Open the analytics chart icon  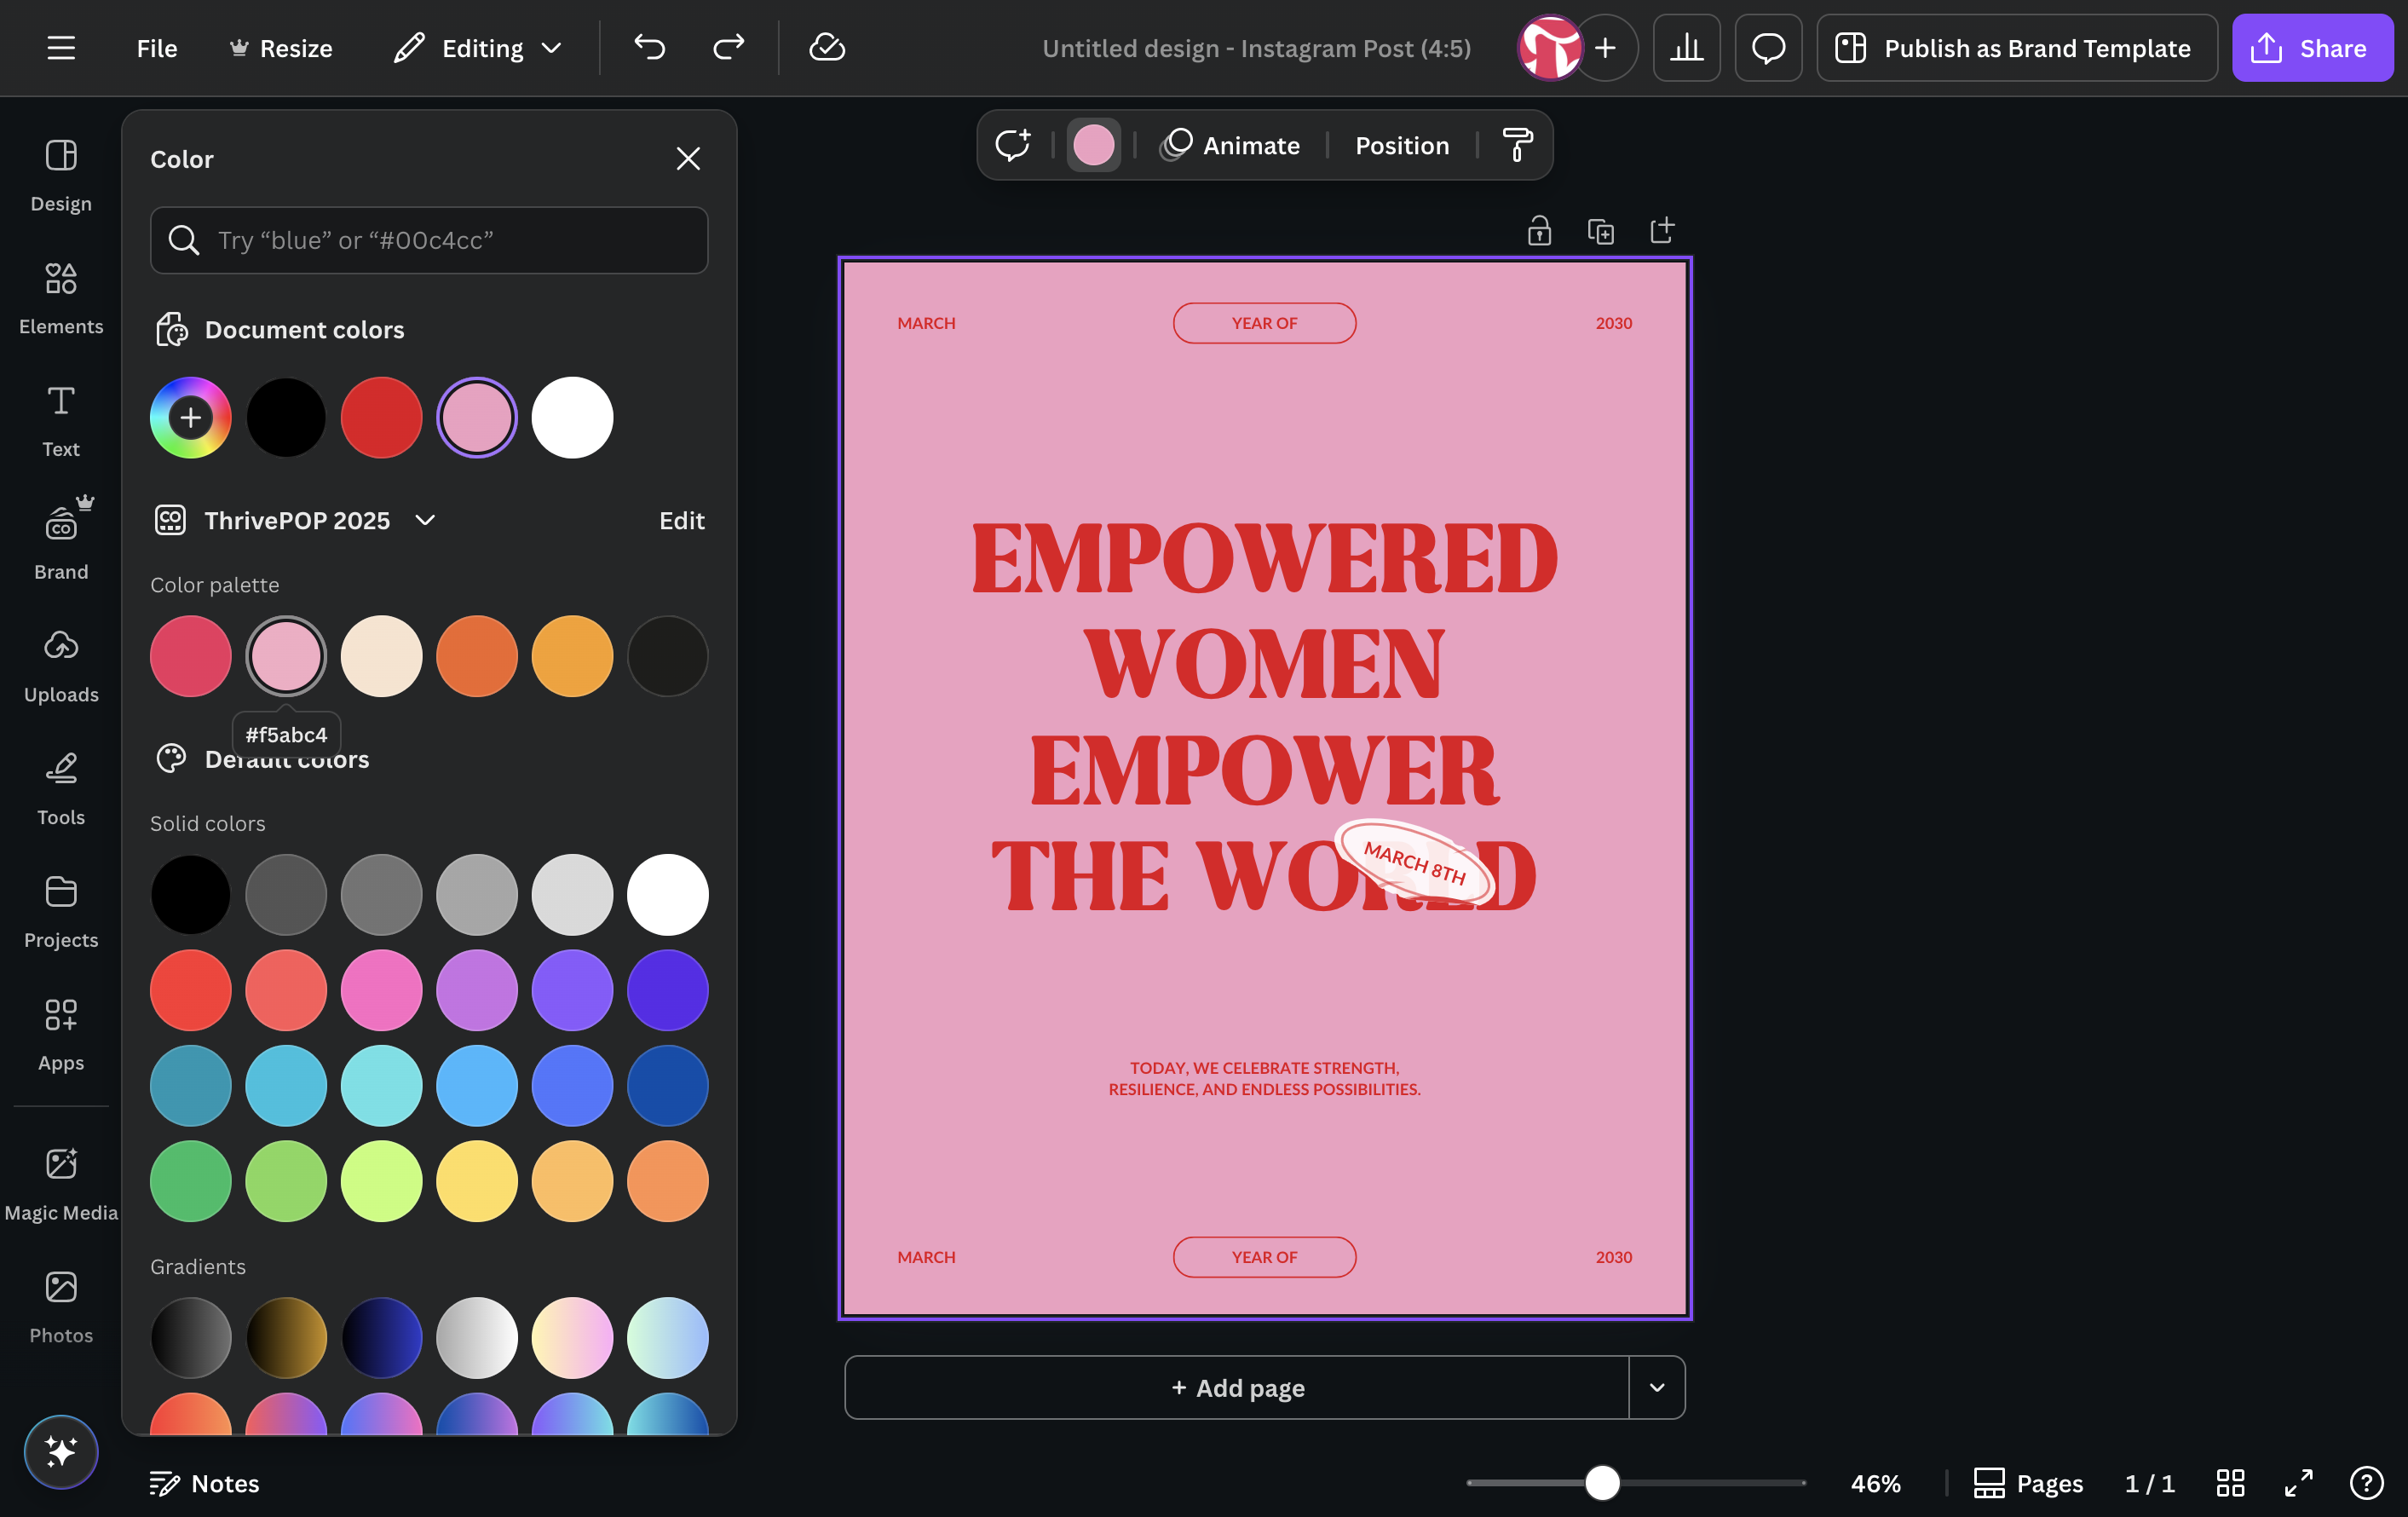coord(1687,48)
